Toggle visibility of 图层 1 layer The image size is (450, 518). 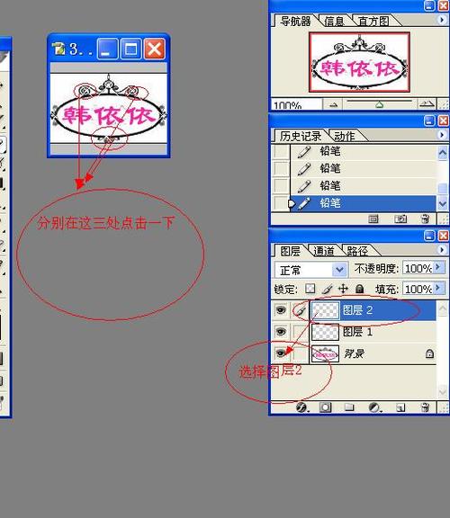[281, 331]
